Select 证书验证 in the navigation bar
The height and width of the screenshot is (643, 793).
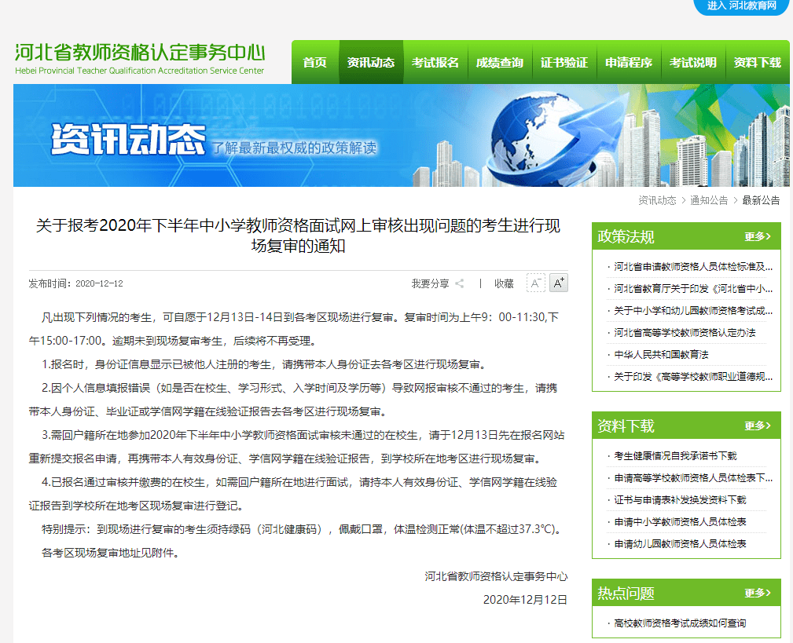coord(564,62)
